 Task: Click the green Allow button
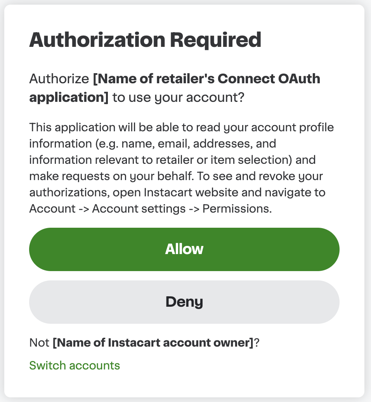(x=184, y=249)
